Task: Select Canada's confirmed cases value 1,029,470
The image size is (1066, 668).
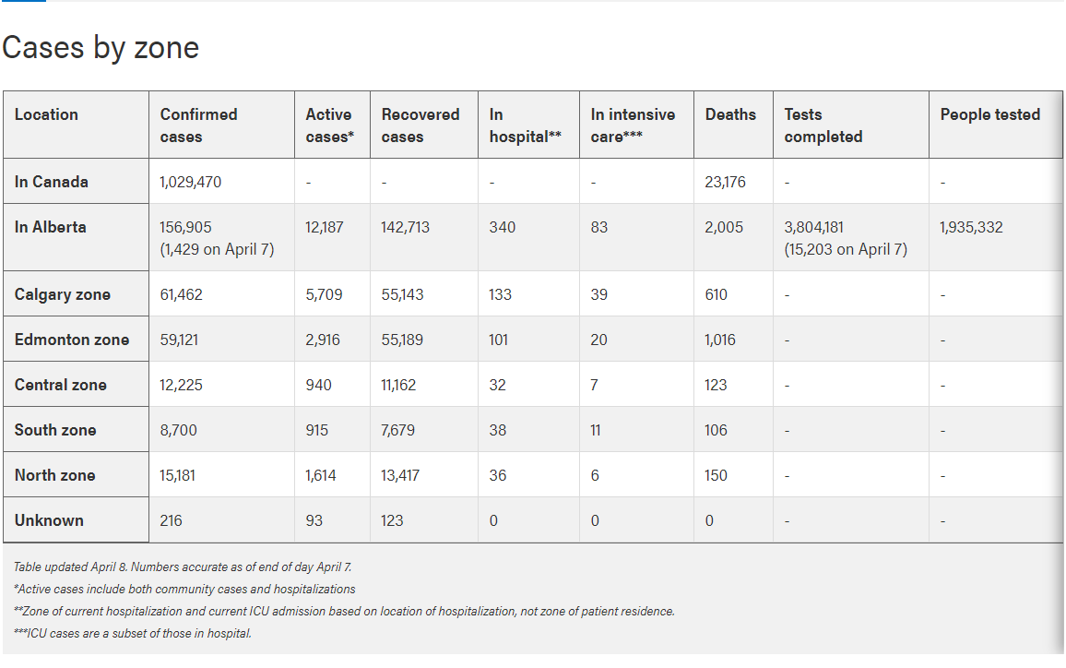Action: tap(191, 182)
